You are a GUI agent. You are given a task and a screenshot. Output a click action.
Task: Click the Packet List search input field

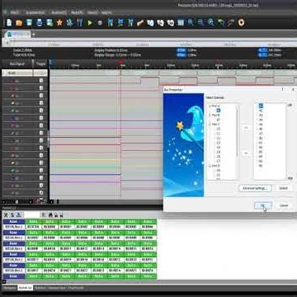(x=32, y=214)
